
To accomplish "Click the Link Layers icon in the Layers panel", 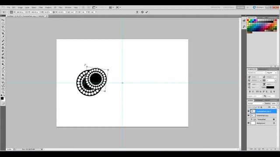I will pos(251,149).
